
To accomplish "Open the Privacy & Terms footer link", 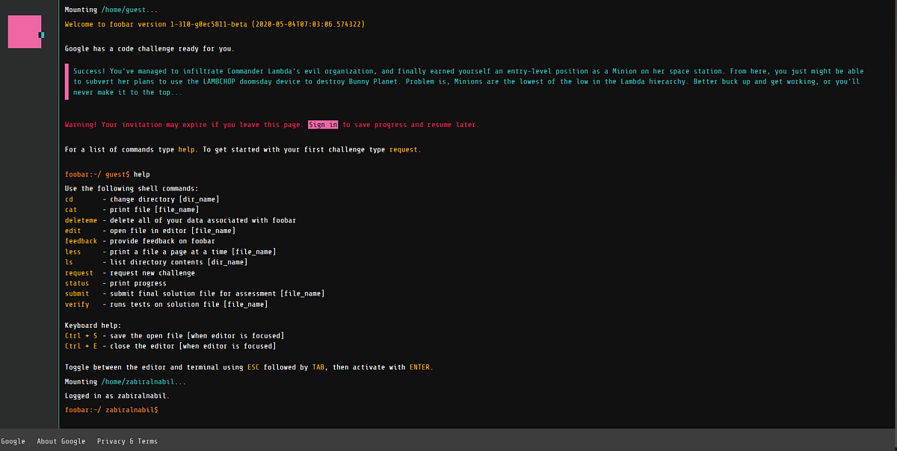I will coord(126,441).
